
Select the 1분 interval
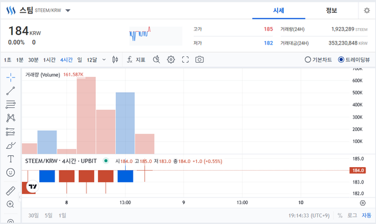(x=19, y=60)
